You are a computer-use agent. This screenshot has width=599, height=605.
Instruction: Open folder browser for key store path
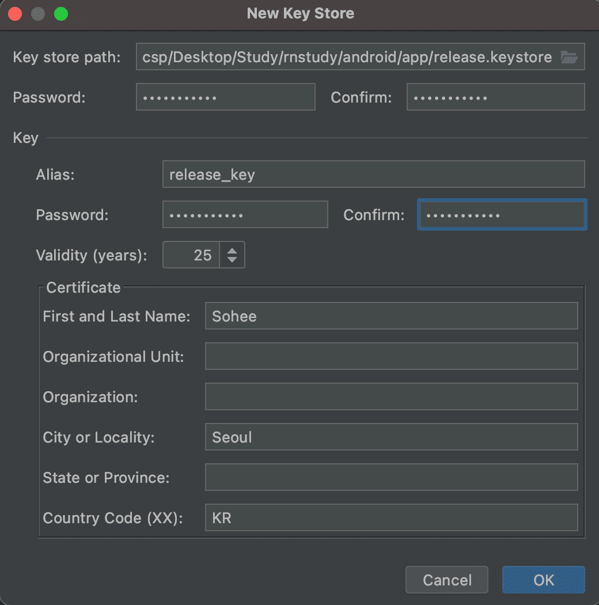[569, 57]
